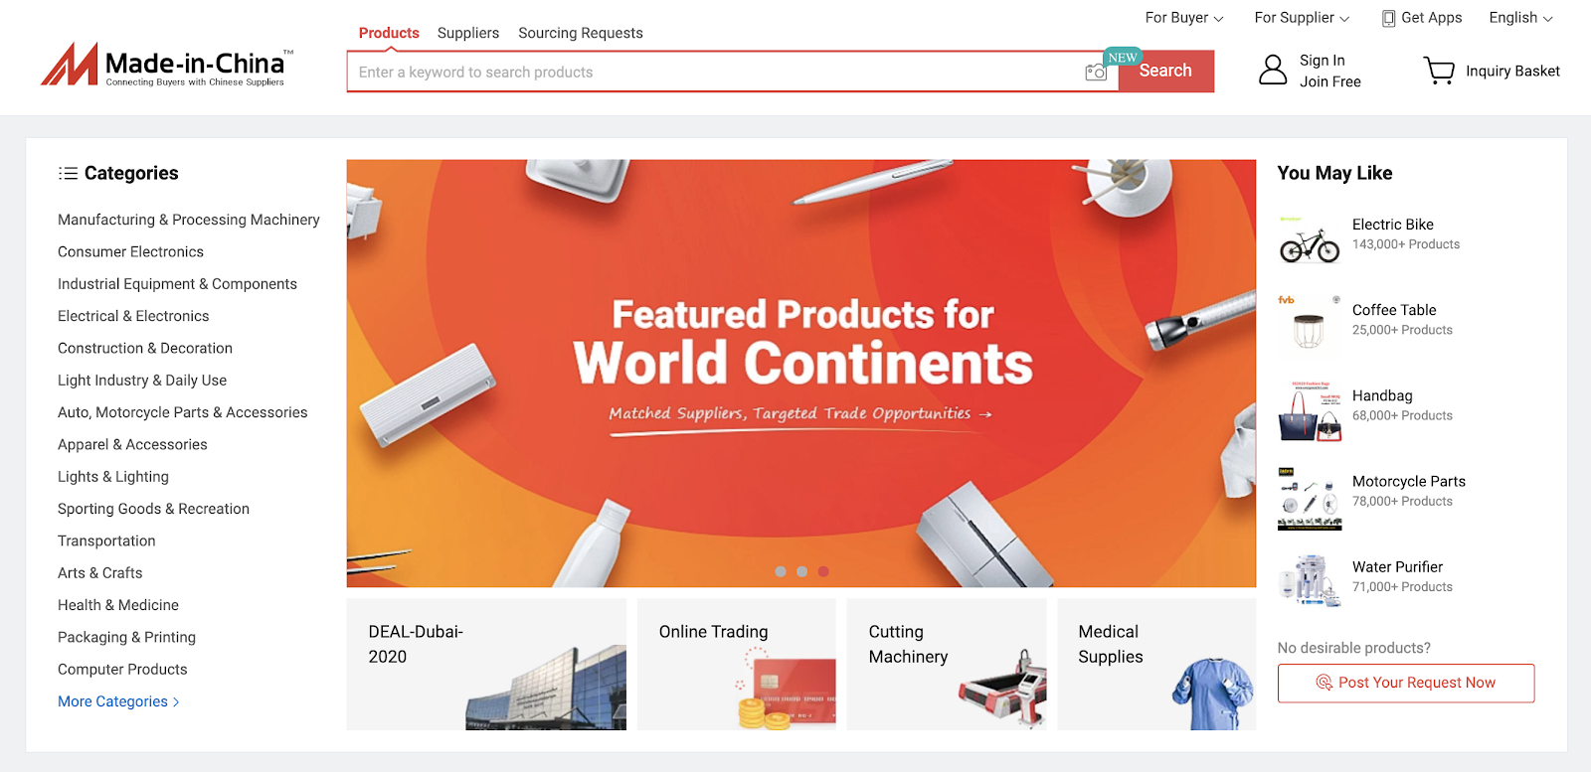This screenshot has height=772, width=1591.
Task: Switch to the Sourcing Requests tab
Action: (x=581, y=33)
